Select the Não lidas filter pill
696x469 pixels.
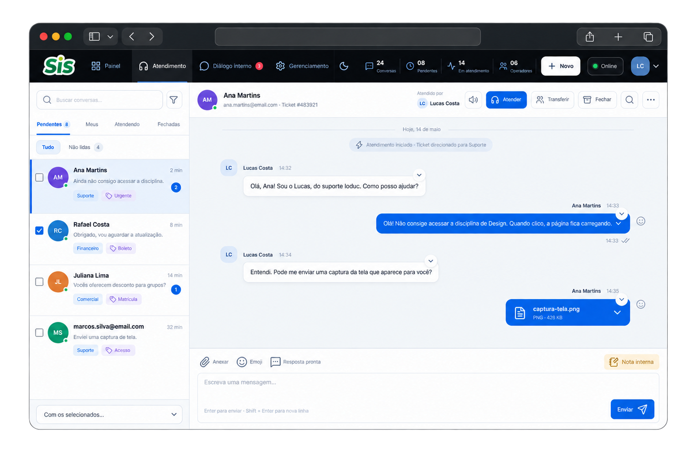click(85, 147)
